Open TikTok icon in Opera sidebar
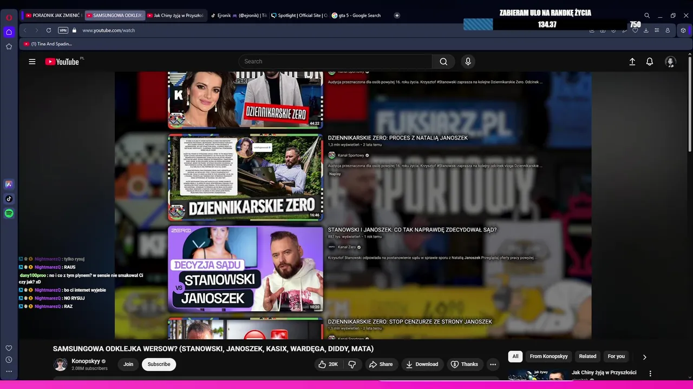 pyautogui.click(x=9, y=199)
